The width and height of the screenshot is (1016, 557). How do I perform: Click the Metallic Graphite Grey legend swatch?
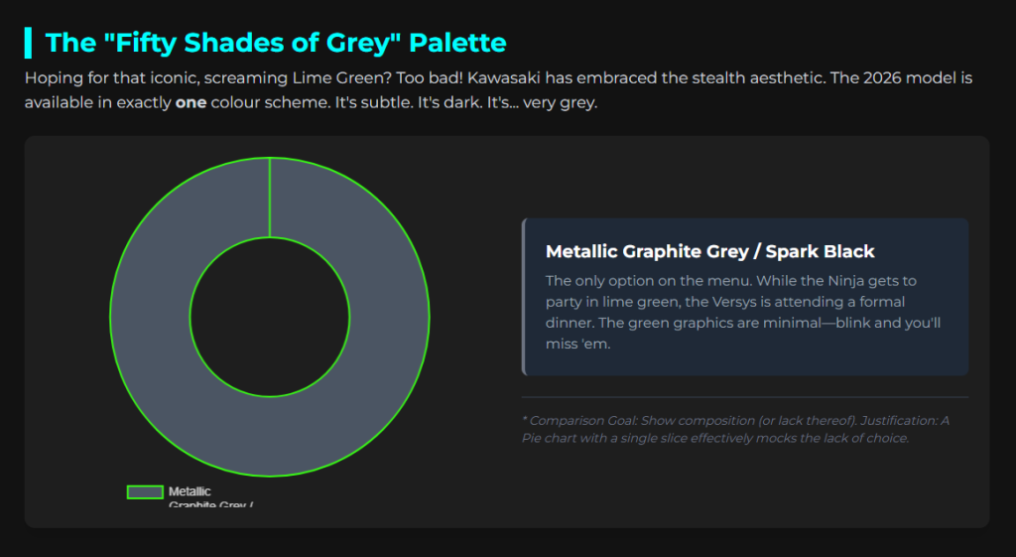[x=145, y=491]
